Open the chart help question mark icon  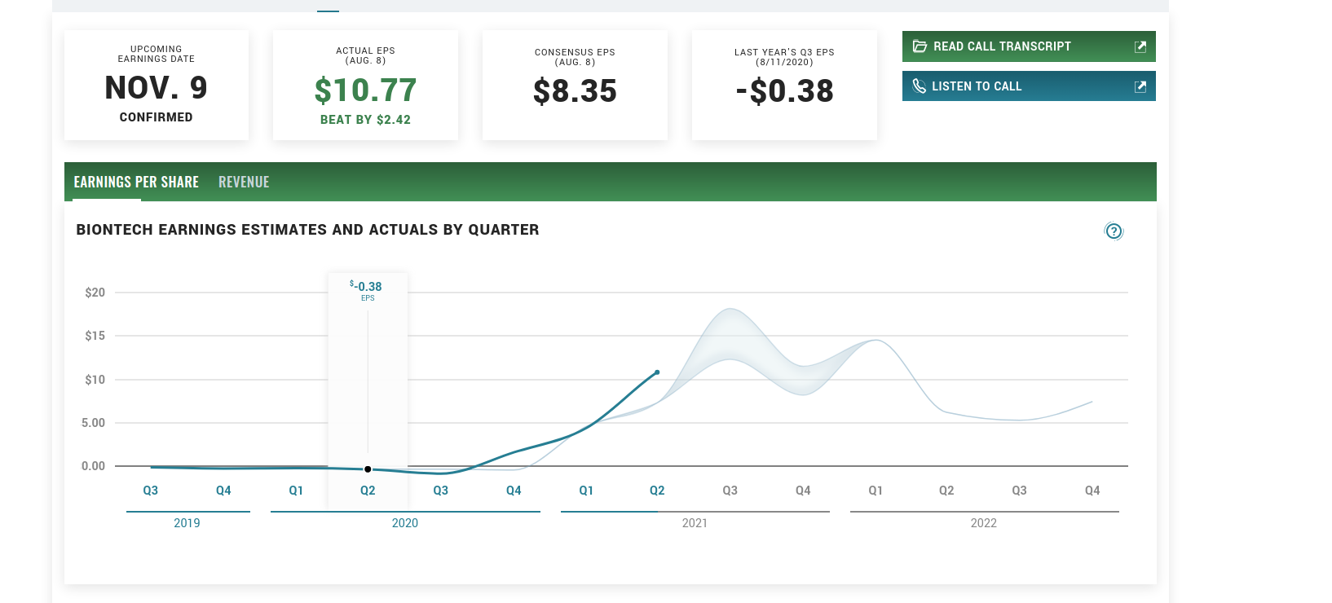(1114, 231)
